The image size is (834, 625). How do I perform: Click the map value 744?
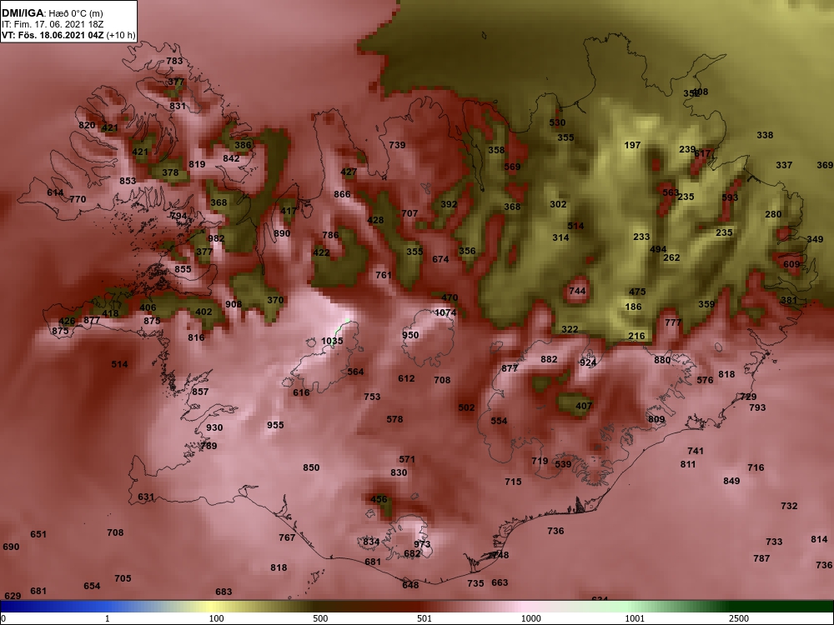coord(577,291)
